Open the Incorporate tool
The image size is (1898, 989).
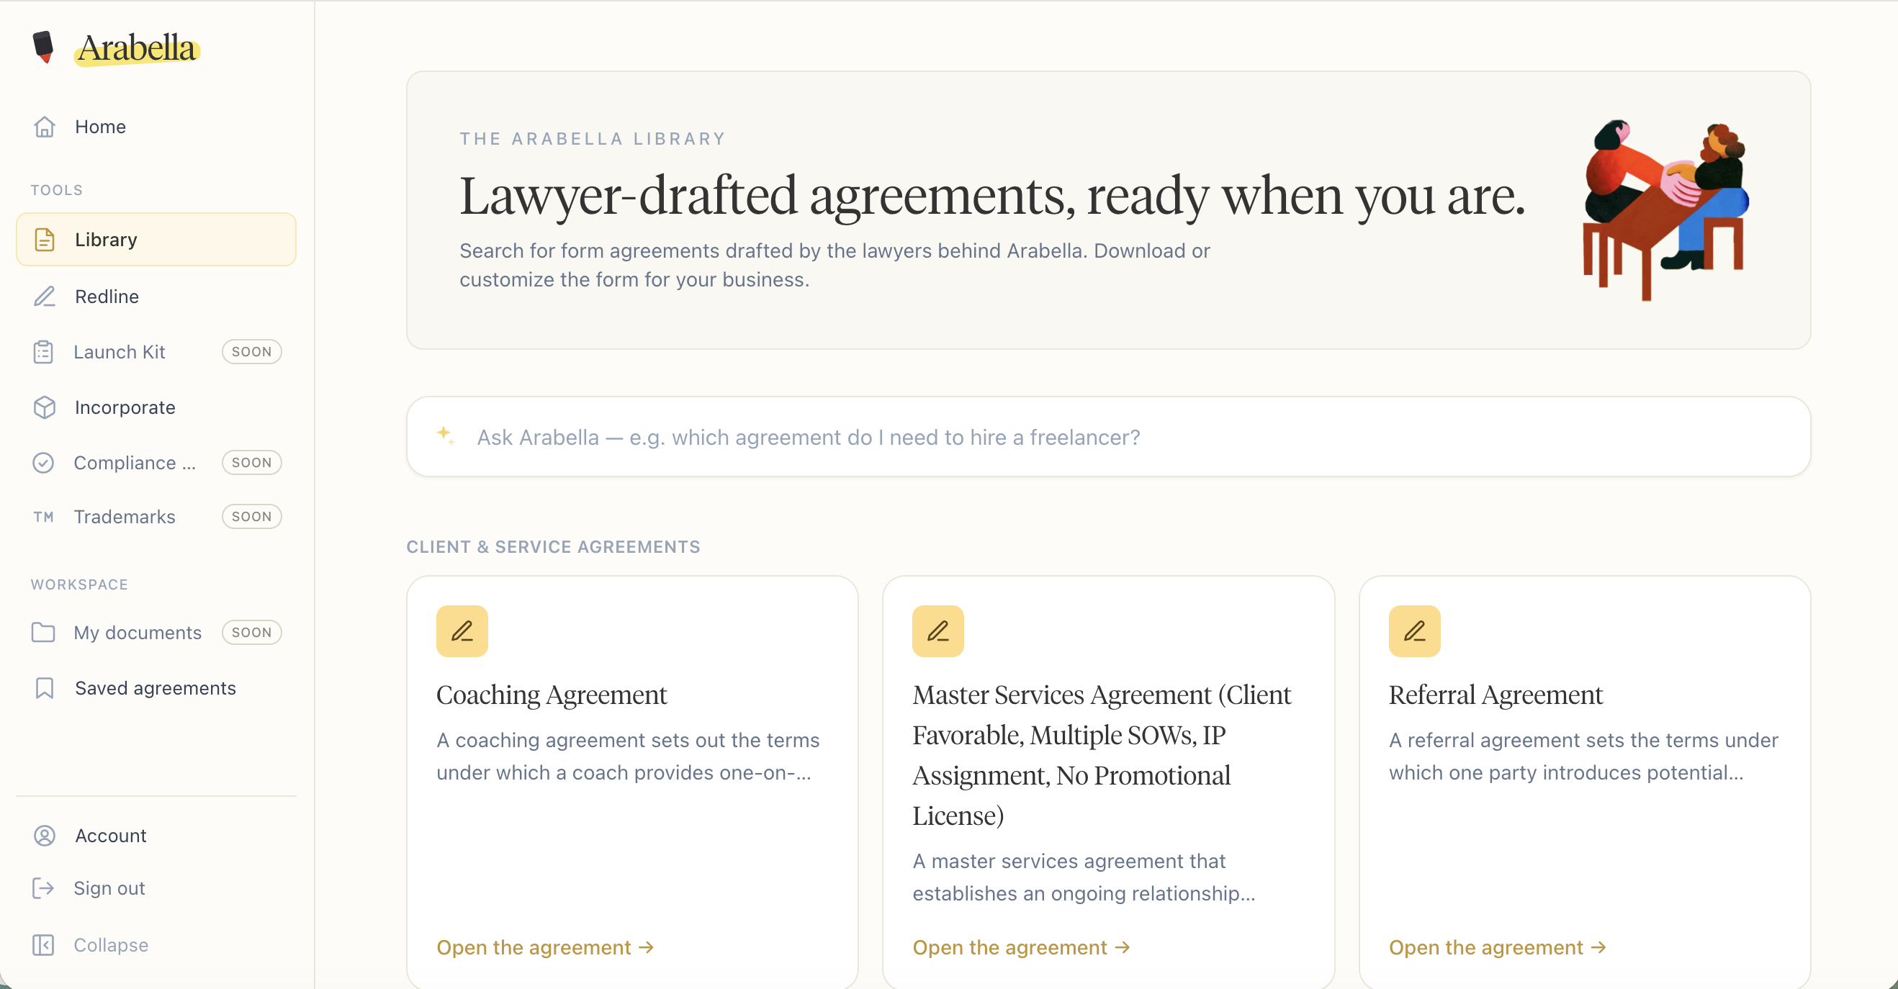tap(156, 407)
